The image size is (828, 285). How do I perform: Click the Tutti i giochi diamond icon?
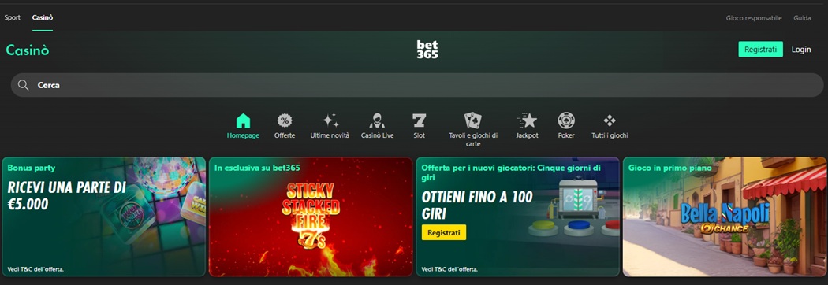pyautogui.click(x=610, y=120)
